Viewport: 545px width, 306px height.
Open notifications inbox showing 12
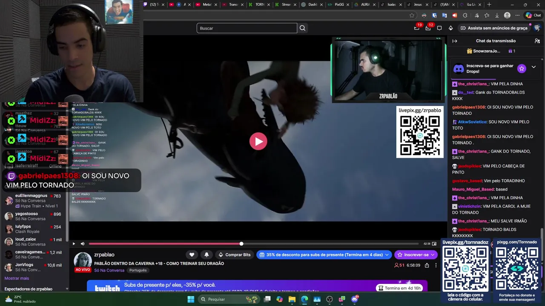[428, 28]
